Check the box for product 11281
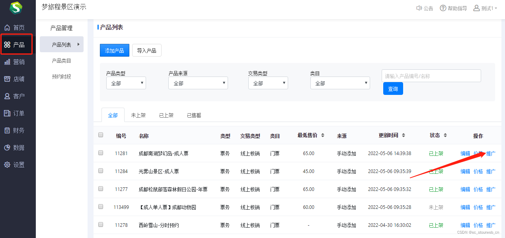Image resolution: width=505 pixels, height=238 pixels. coord(101,153)
